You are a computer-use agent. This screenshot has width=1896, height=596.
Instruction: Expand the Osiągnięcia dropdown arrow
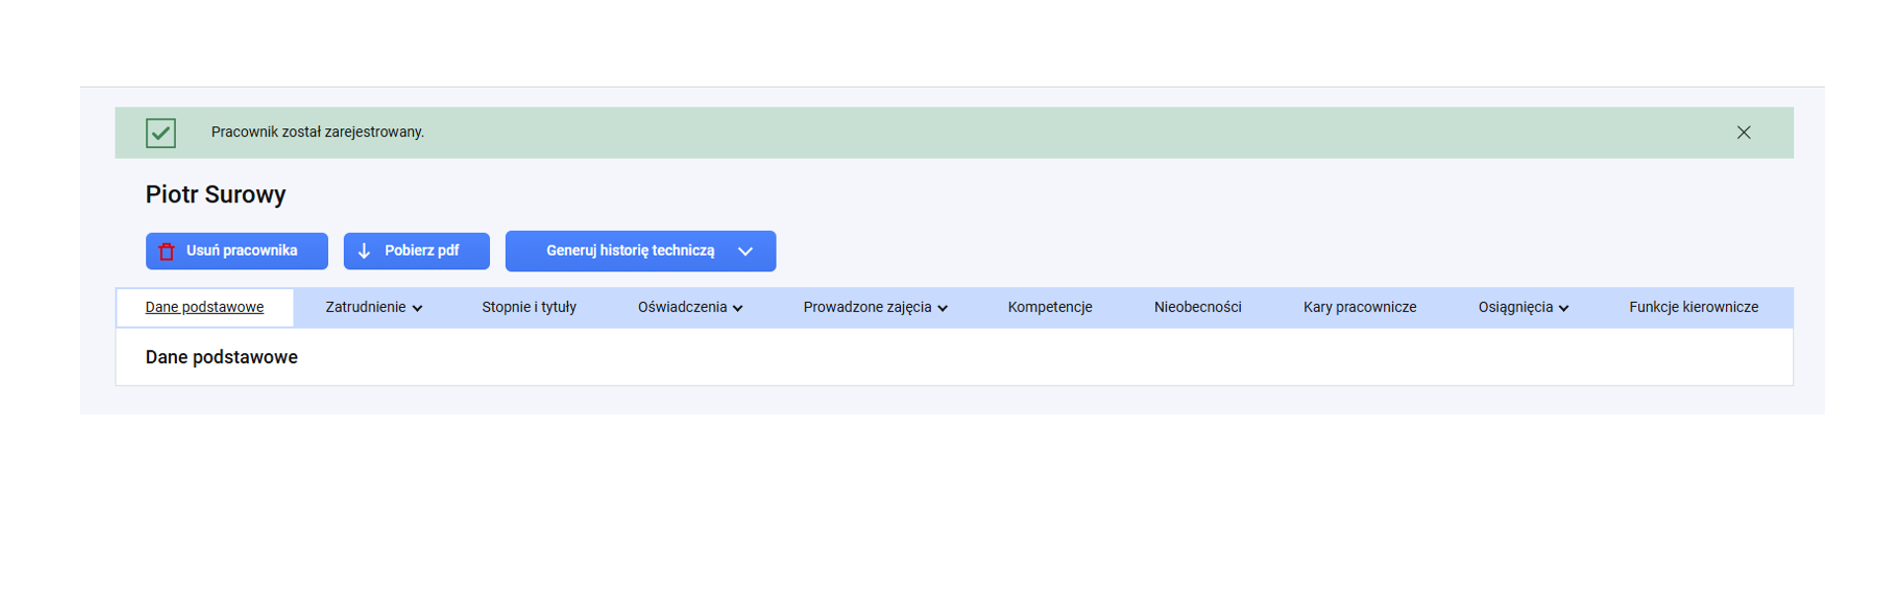pyautogui.click(x=1564, y=308)
